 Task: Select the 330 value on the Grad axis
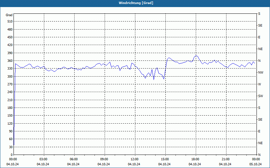pyautogui.click(x=10, y=69)
